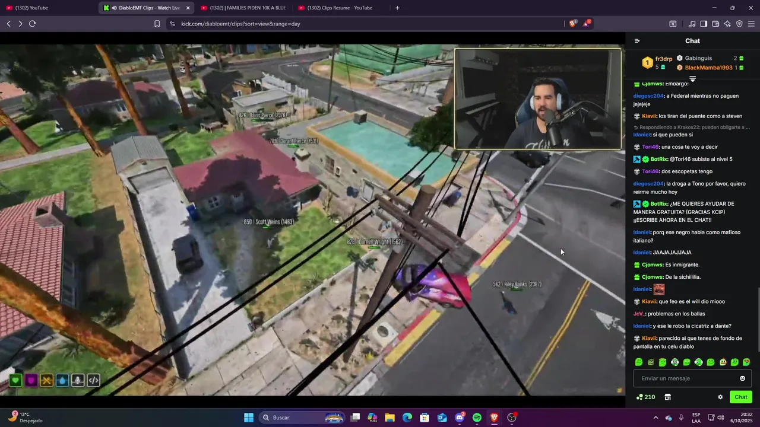This screenshot has height=427, width=760.
Task: Open Brave Rewards triangle icon
Action: click(587, 24)
